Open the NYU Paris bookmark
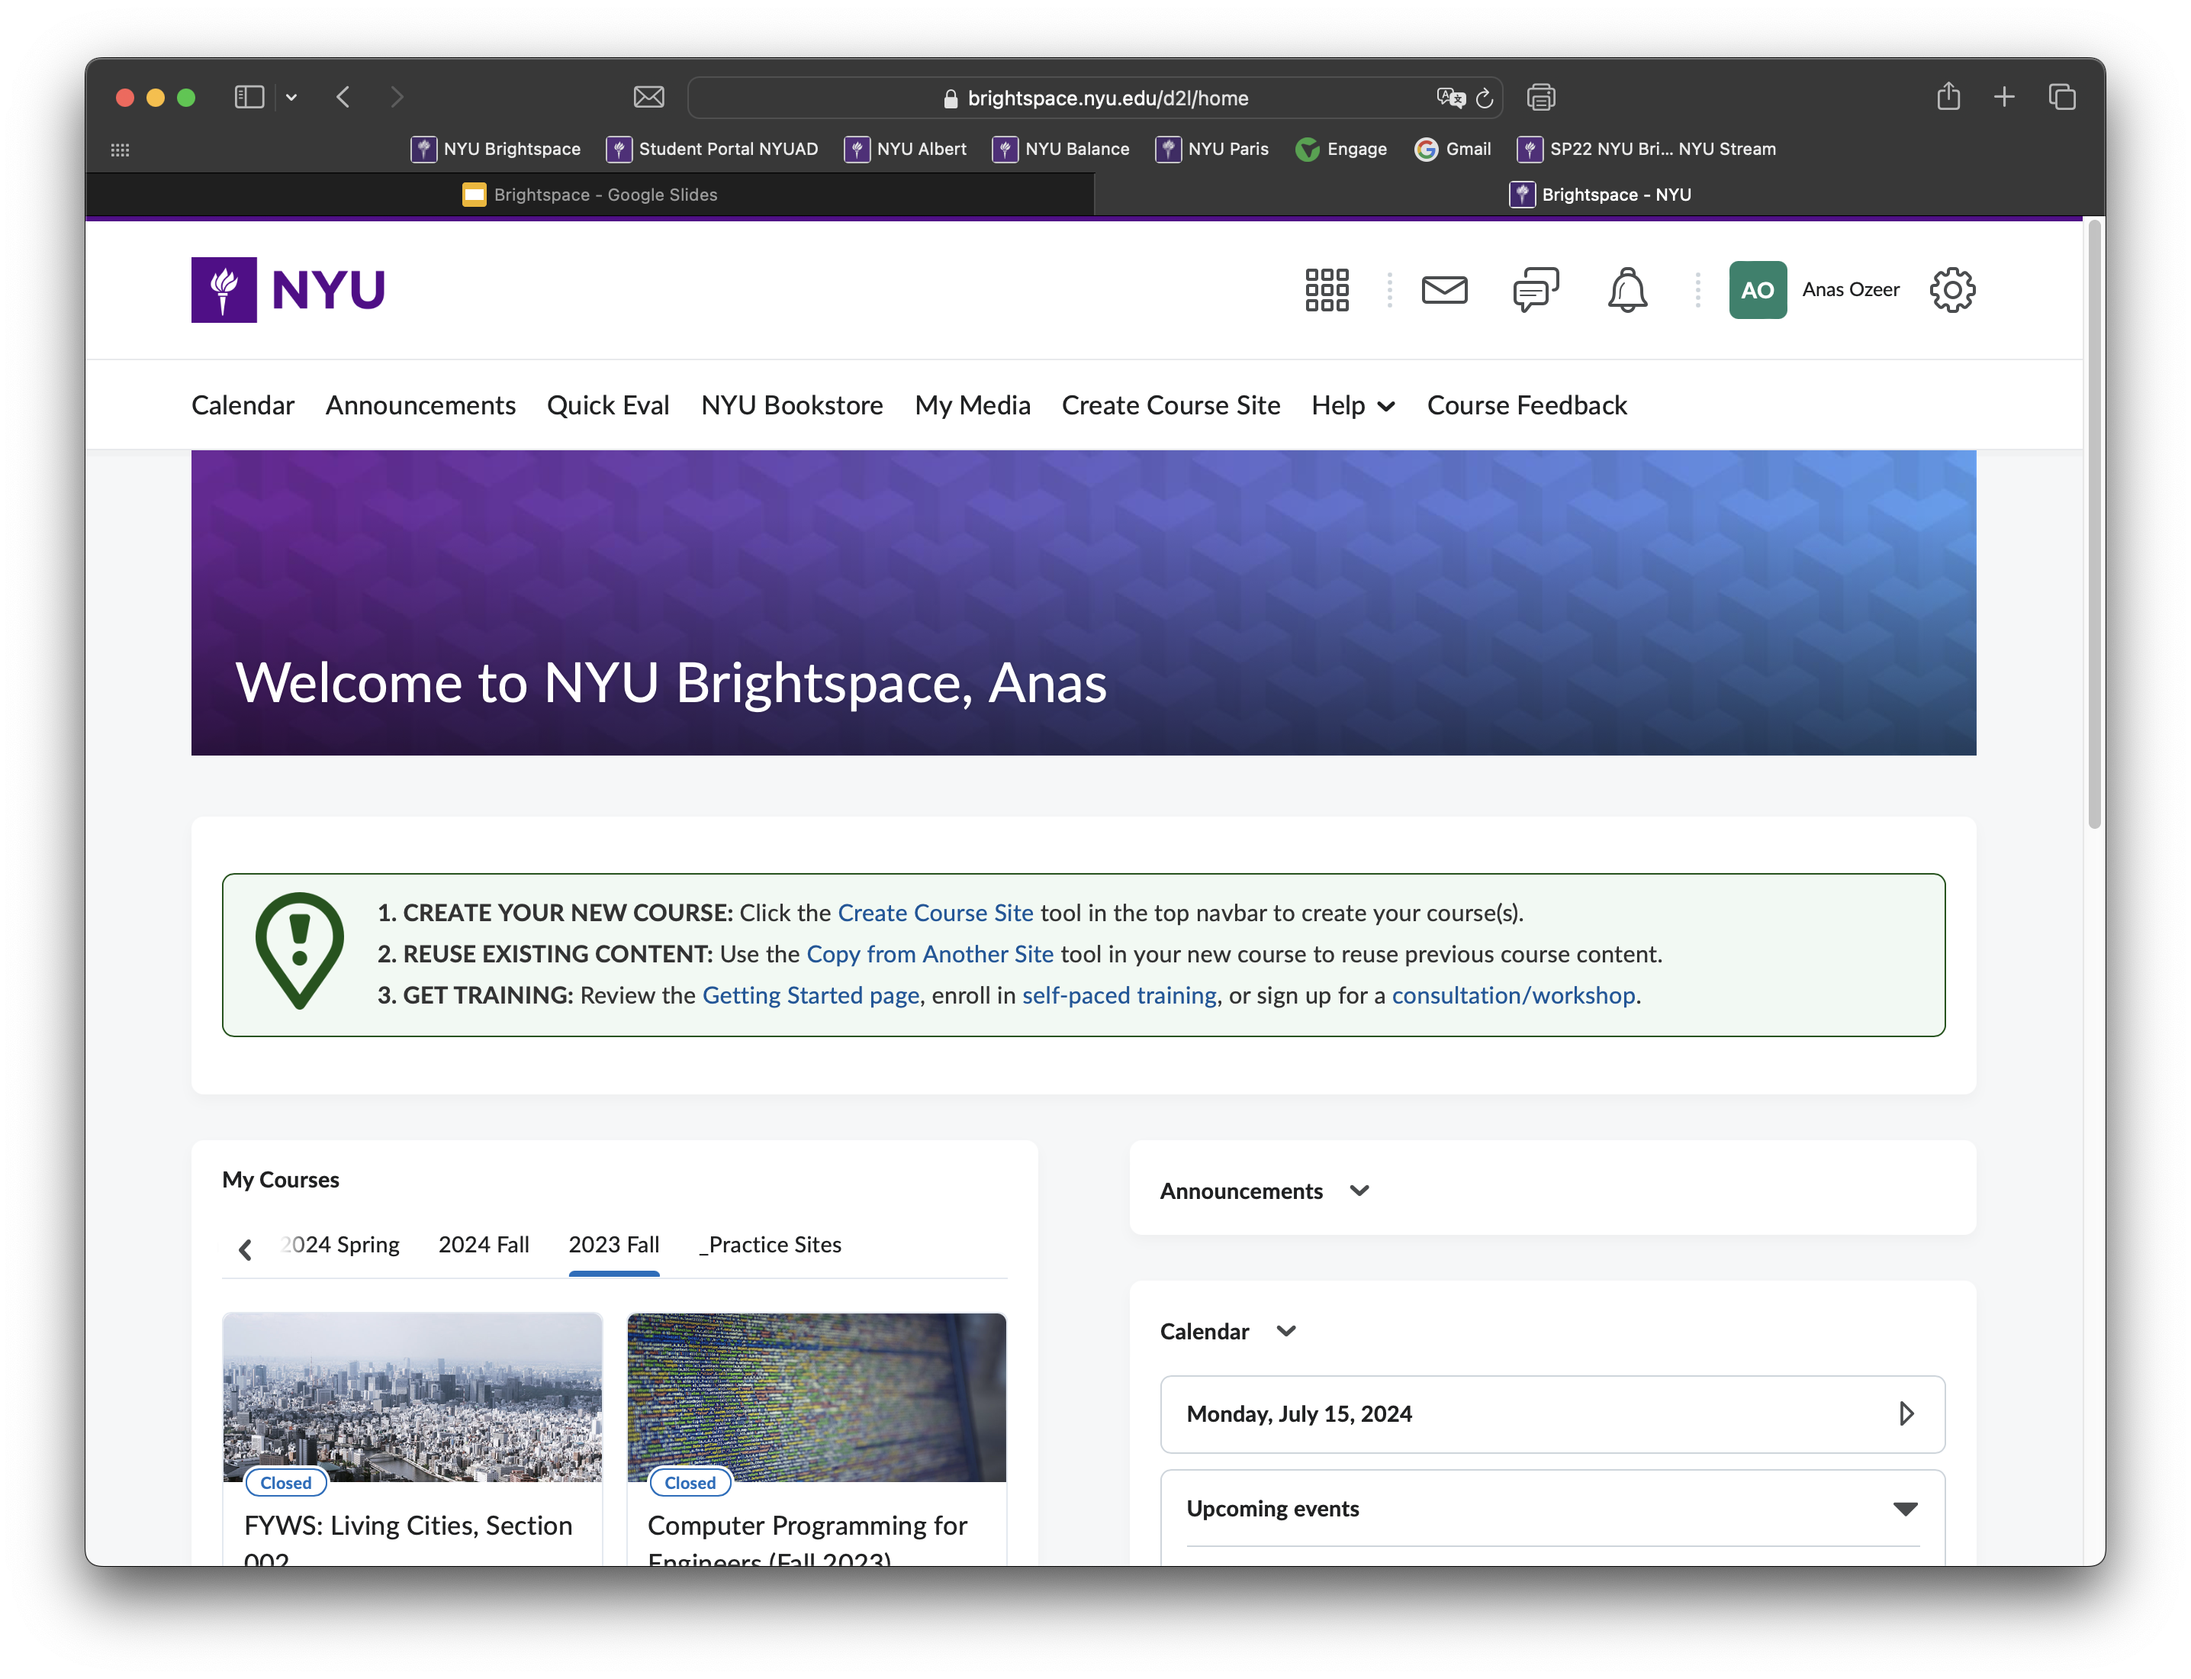This screenshot has width=2191, height=1679. pos(1212,149)
